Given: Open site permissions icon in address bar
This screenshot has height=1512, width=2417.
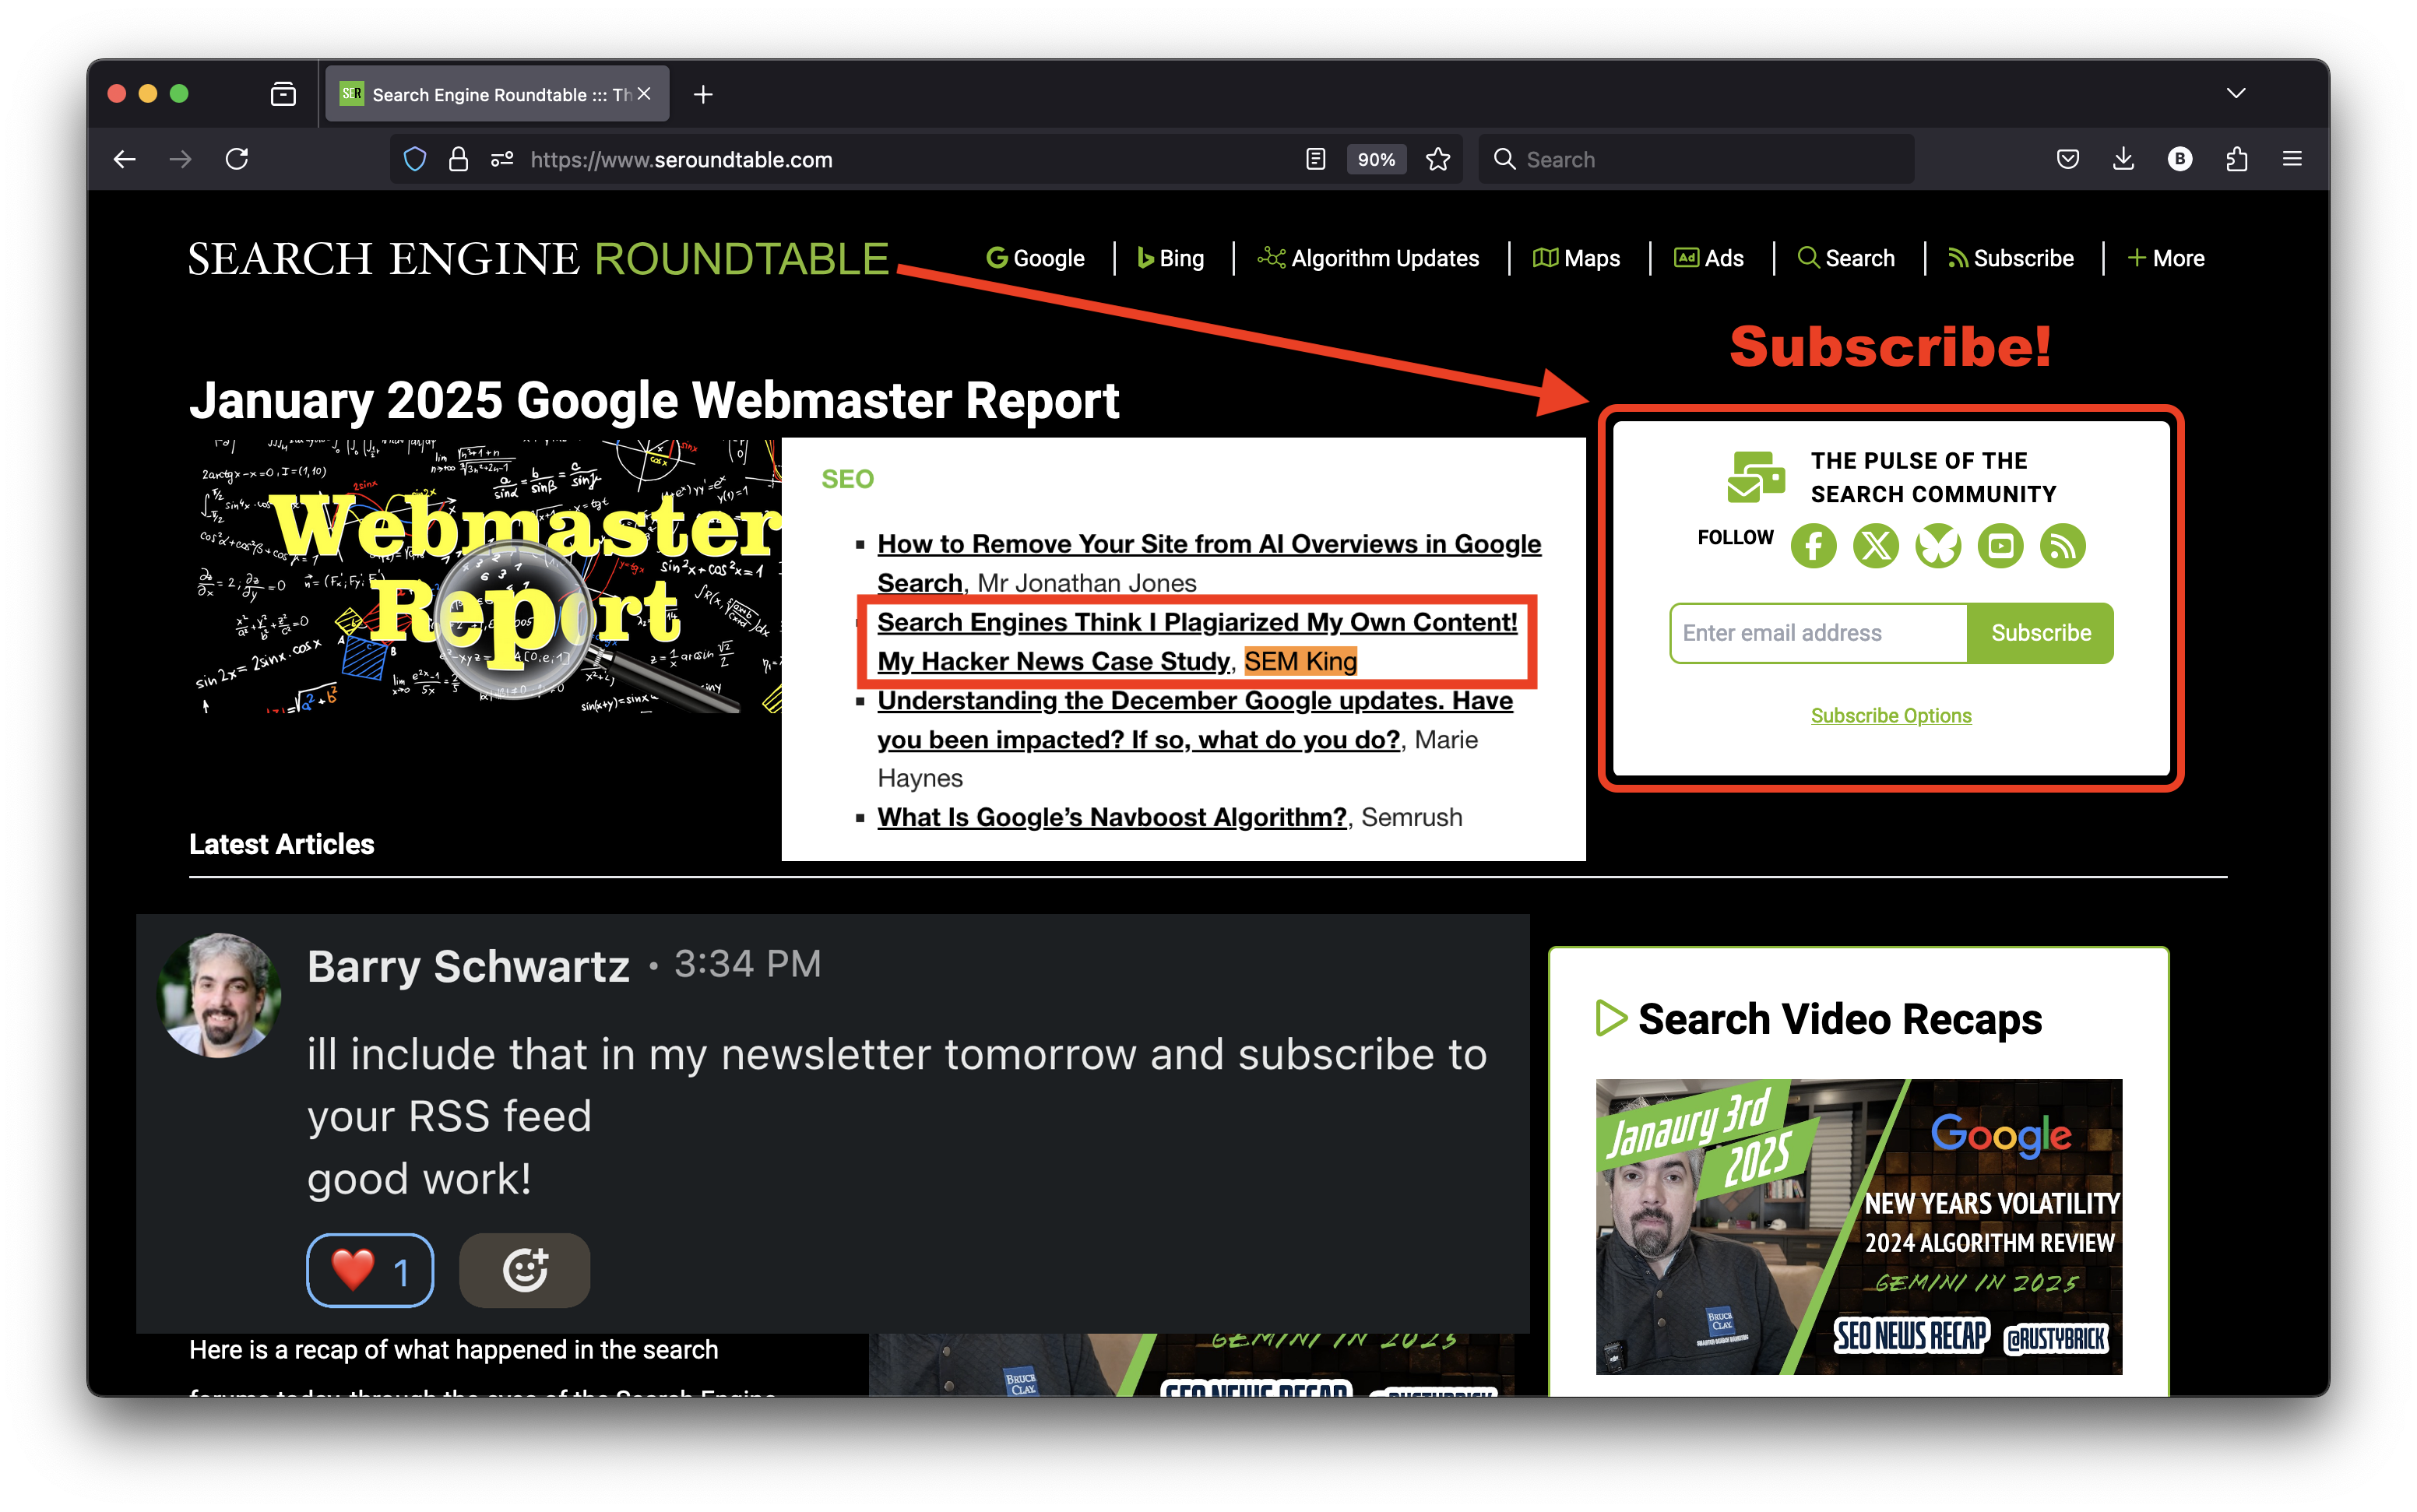Looking at the screenshot, I should 502,159.
